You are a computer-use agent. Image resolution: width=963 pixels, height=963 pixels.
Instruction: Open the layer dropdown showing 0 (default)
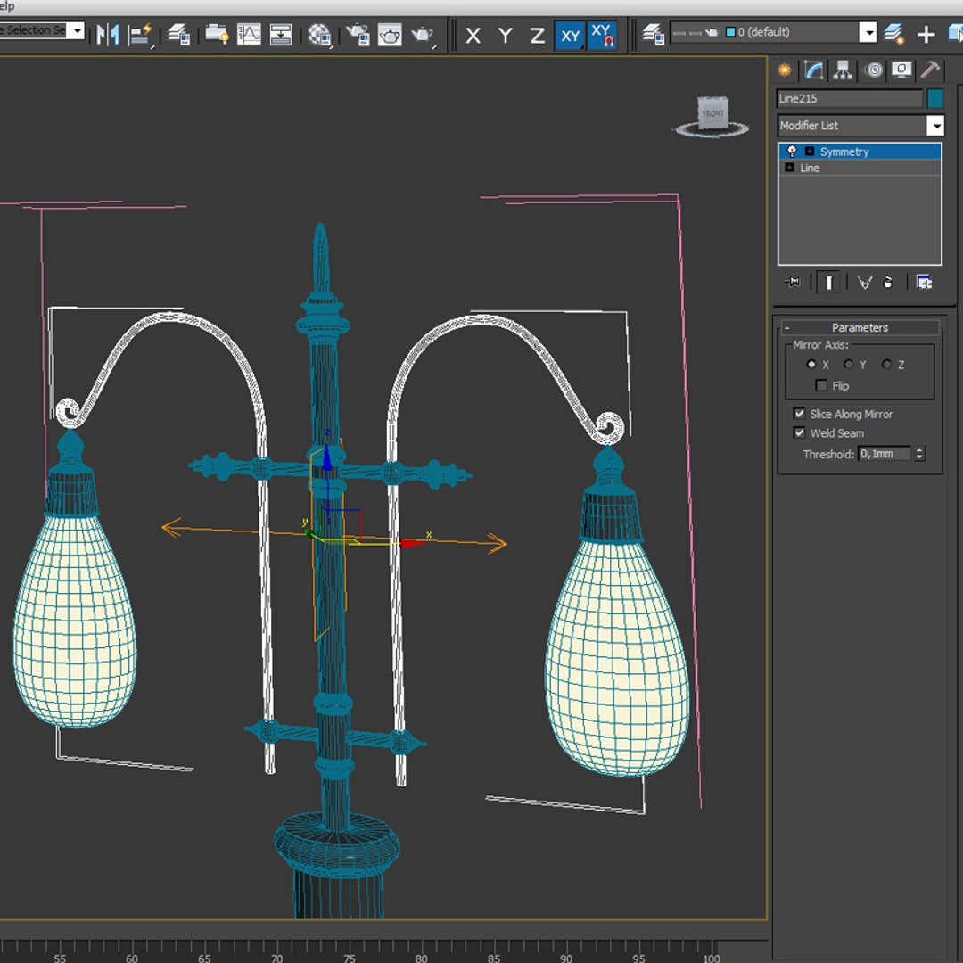(x=868, y=33)
